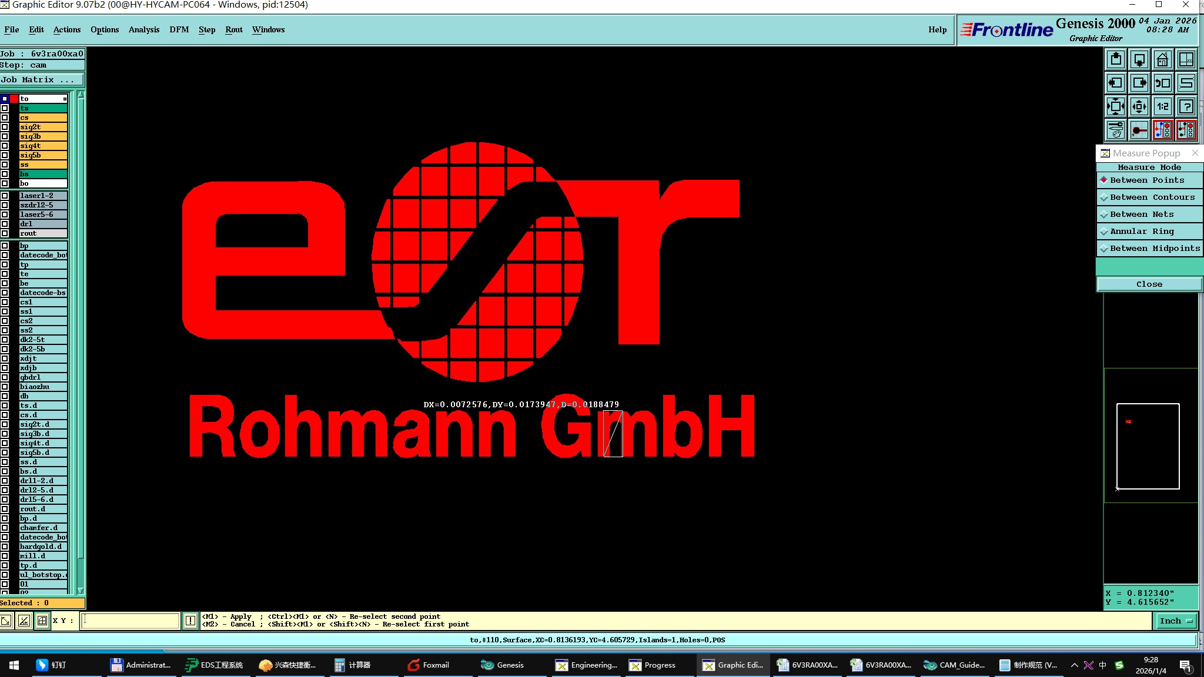The image size is (1204, 677).
Task: Toggle the checkbox for layer drl
Action: (5, 224)
